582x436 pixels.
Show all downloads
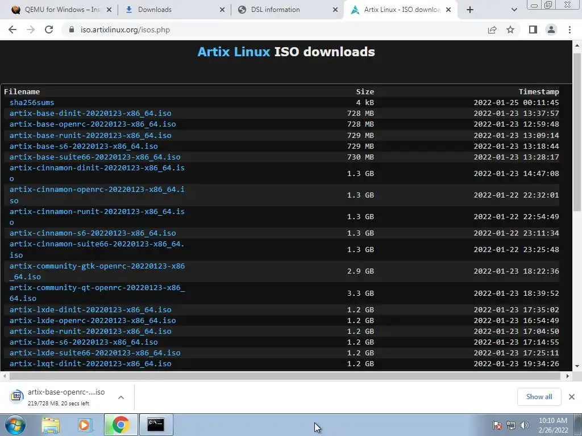[539, 397]
